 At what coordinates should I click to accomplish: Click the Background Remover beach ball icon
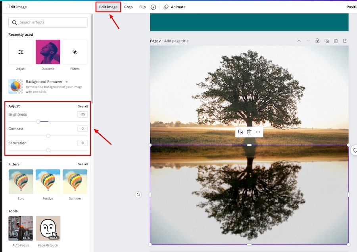pos(15,86)
